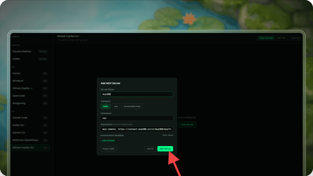The height and width of the screenshot is (176, 313).
Task: Choose sse transport type
Action: click(x=116, y=106)
